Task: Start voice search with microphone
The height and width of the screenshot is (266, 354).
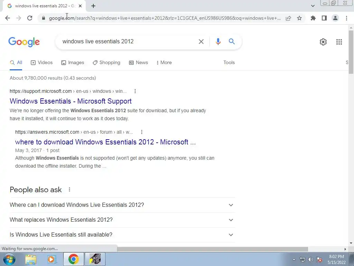Action: [218, 42]
